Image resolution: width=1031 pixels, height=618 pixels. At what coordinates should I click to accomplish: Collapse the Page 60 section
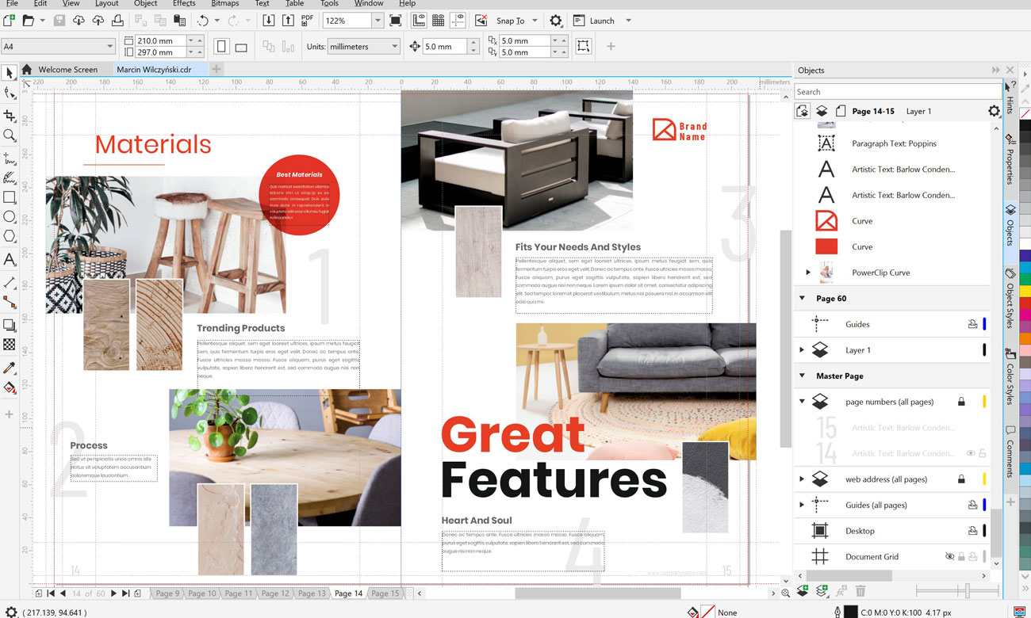tap(802, 299)
